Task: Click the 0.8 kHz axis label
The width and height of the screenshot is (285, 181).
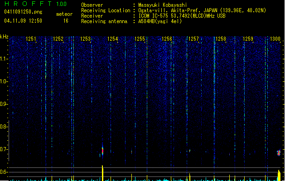Action: pos(4,127)
